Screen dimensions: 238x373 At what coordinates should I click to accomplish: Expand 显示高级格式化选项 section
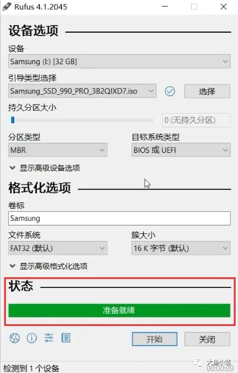point(49,266)
